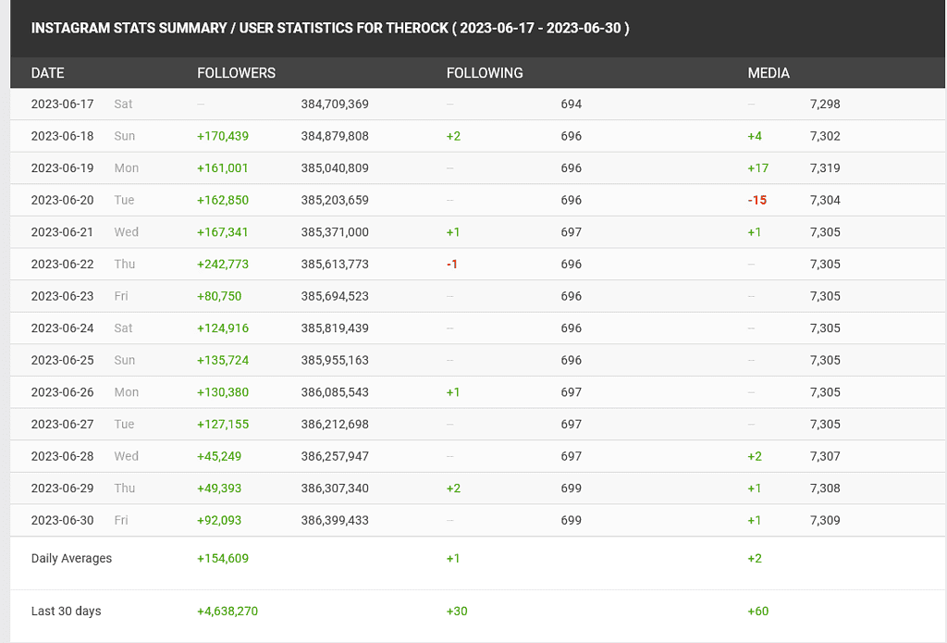The height and width of the screenshot is (643, 947).
Task: Click the FOLLOWING column header
Action: (x=485, y=73)
